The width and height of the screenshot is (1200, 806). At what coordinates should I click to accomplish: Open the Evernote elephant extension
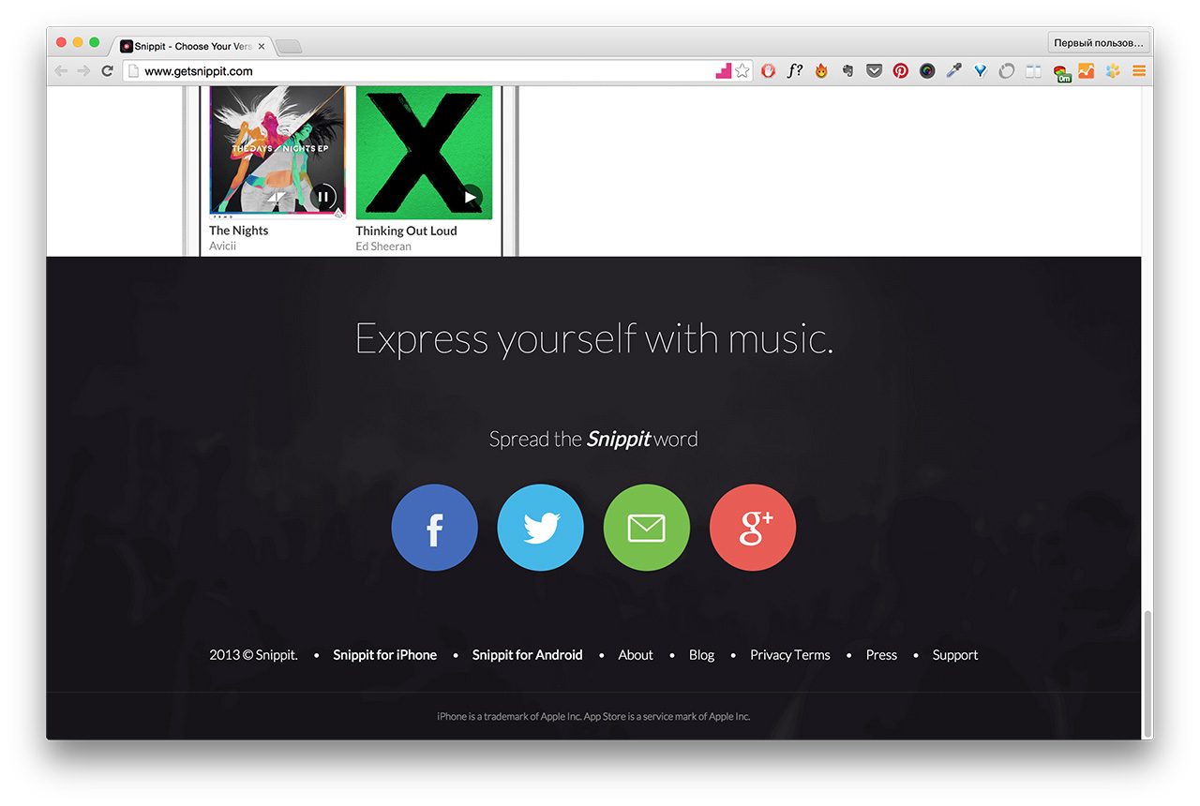click(x=847, y=70)
